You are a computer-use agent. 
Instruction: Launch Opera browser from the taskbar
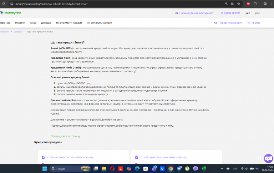[112, 169]
